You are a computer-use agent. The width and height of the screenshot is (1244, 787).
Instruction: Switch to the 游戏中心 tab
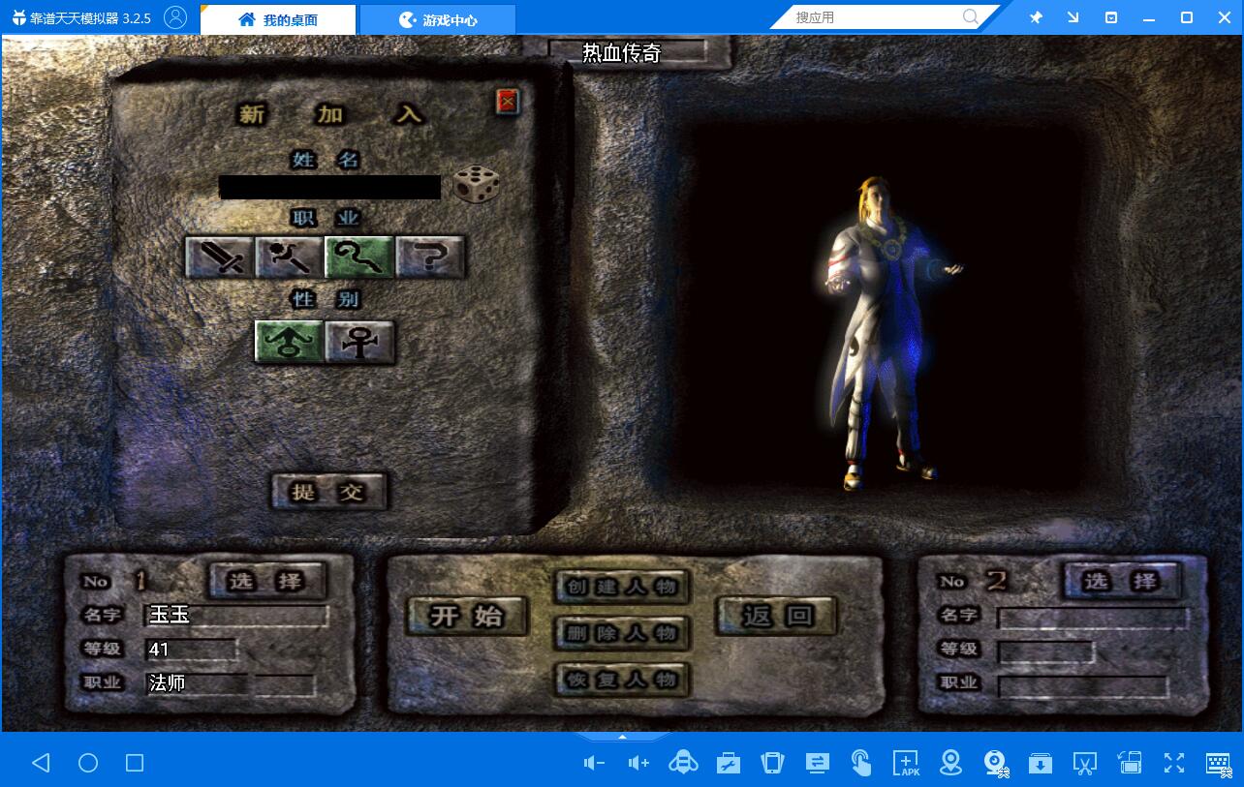coord(438,19)
